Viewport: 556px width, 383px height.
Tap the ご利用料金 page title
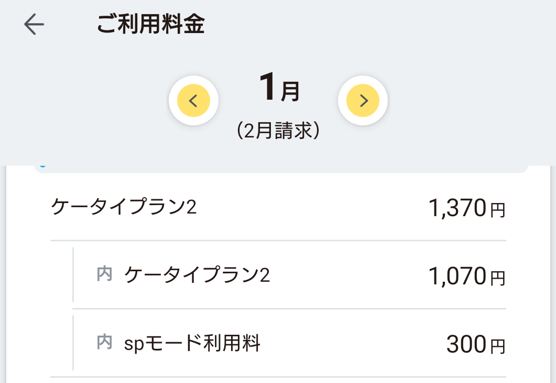pyautogui.click(x=150, y=25)
